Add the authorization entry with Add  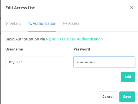point(128,77)
